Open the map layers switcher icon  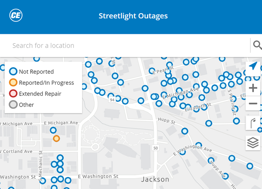pos(253,143)
